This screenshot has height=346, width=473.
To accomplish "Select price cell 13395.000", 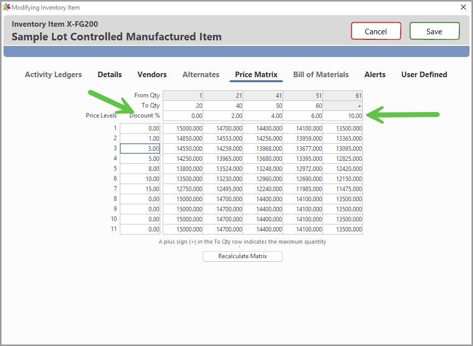I will point(303,159).
